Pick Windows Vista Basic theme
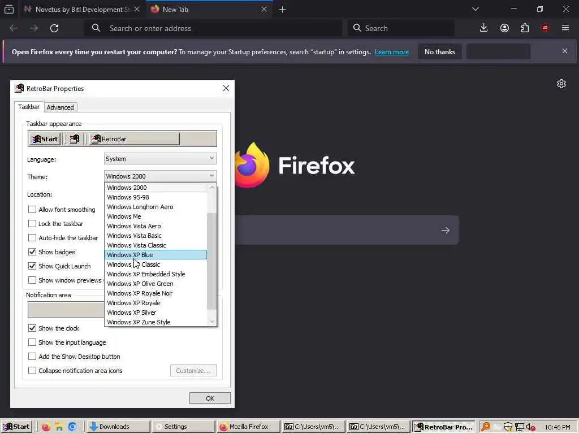 click(155, 236)
